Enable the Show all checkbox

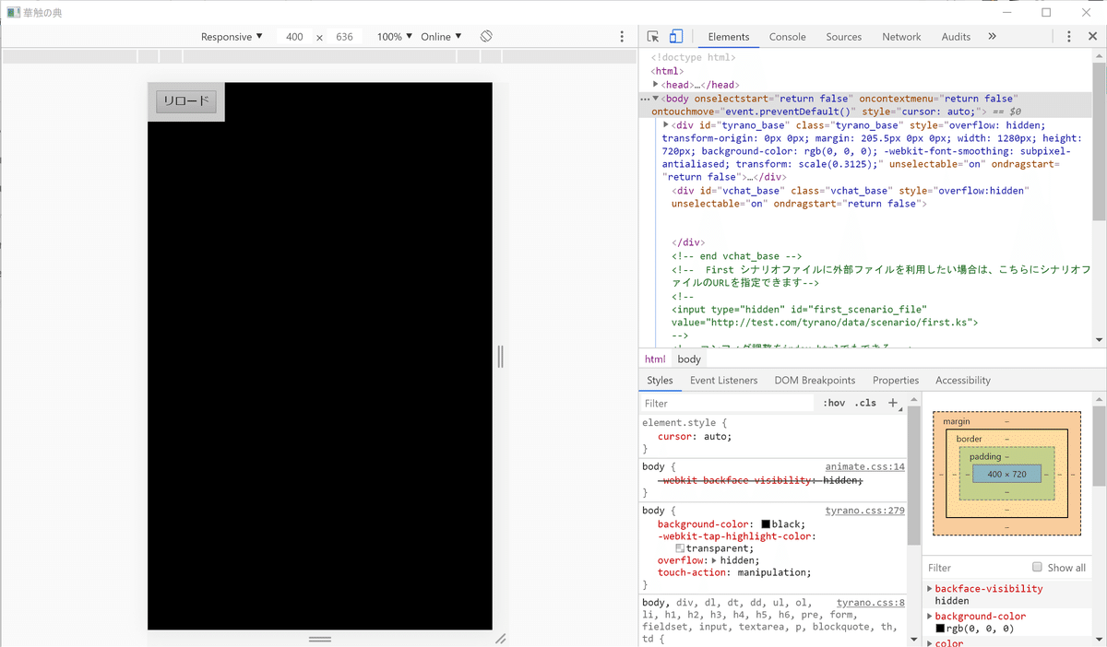pos(1037,567)
